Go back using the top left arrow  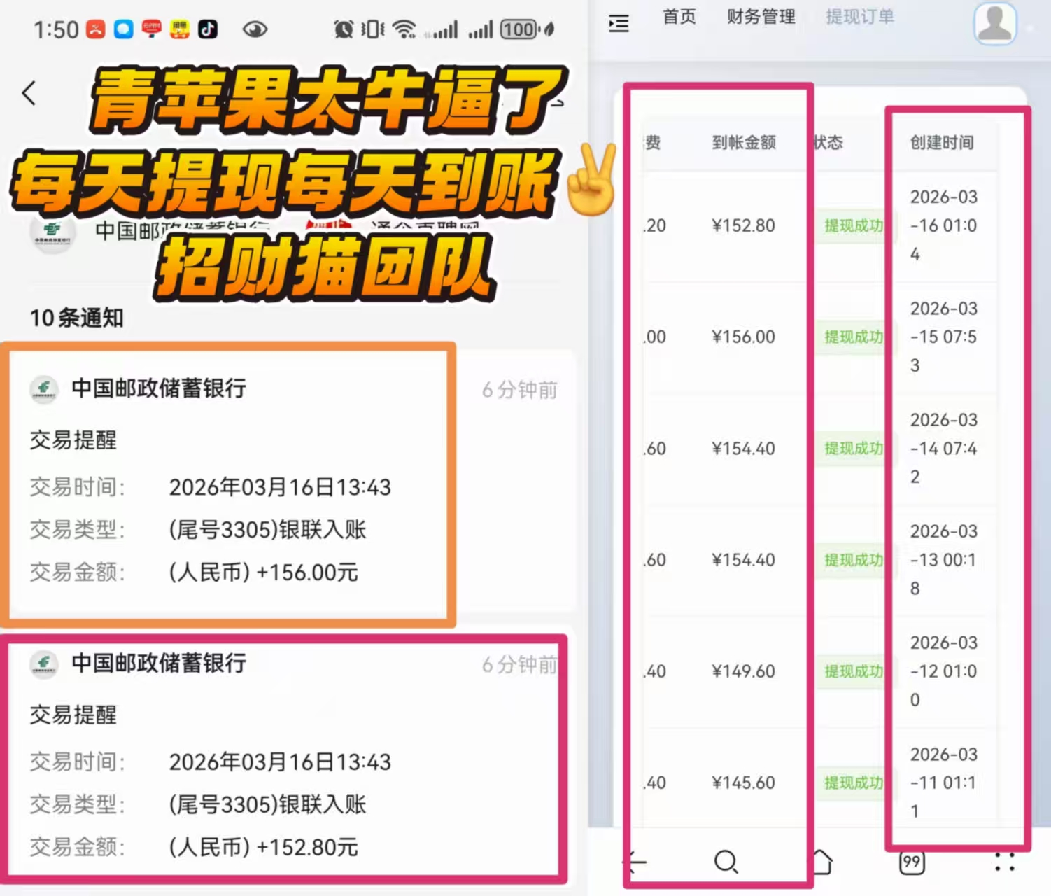pyautogui.click(x=28, y=92)
